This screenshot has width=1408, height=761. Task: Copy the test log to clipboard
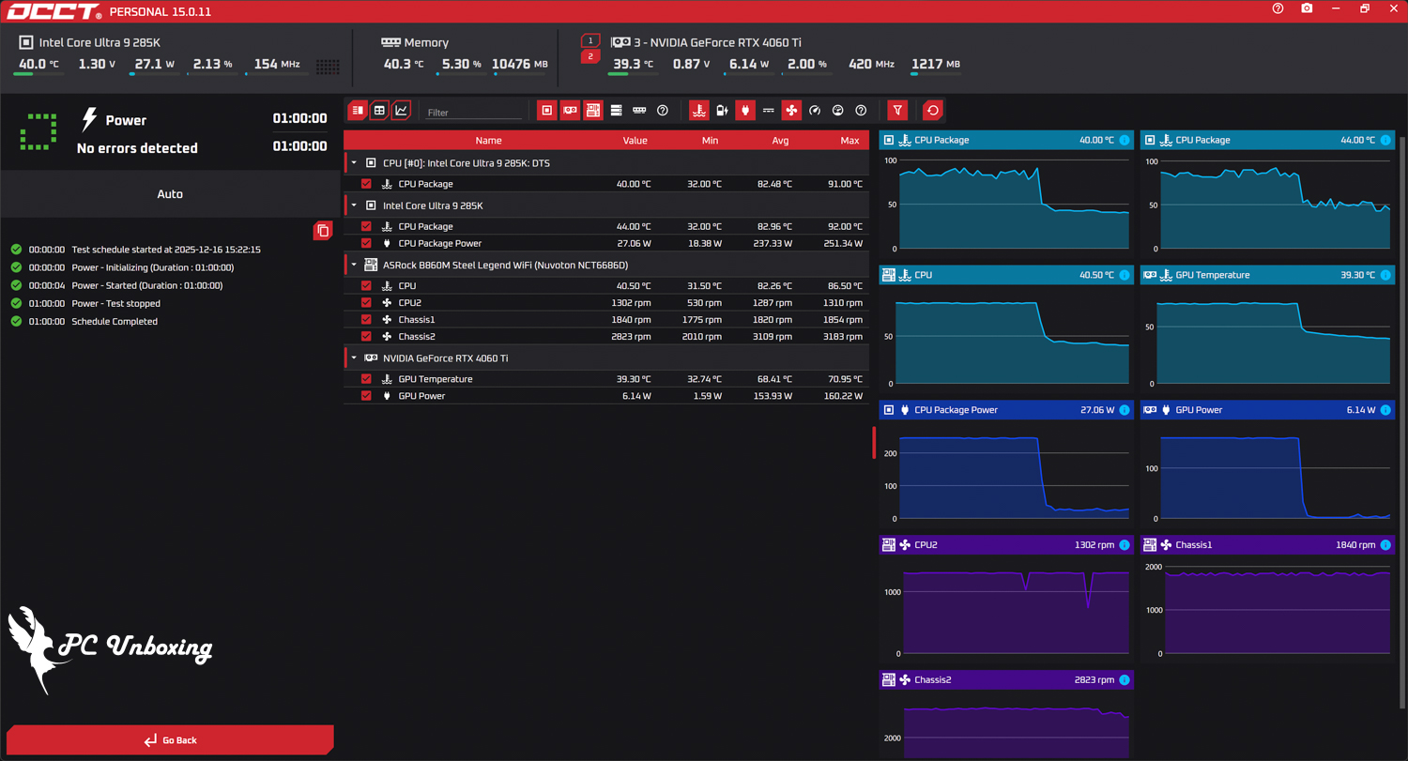tap(323, 230)
